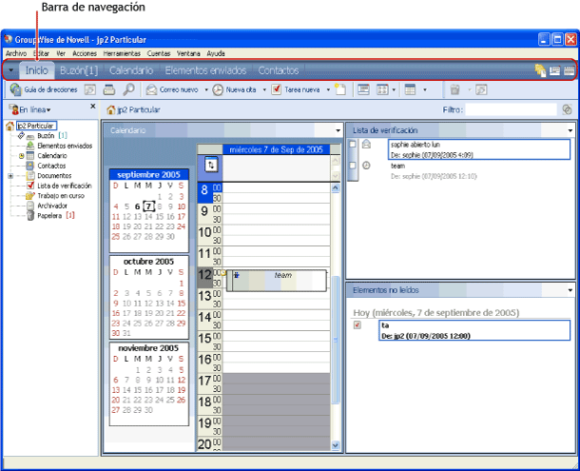Click the rightmost navigation bar panel icon
Image resolution: width=580 pixels, height=471 pixels.
(x=569, y=70)
